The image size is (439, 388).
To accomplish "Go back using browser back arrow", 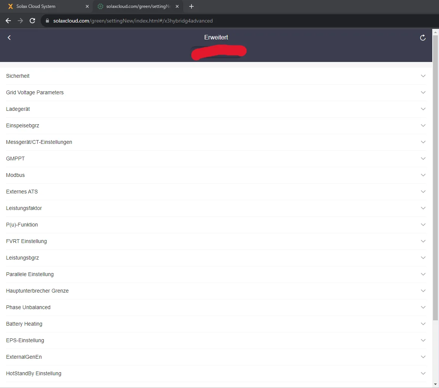I will tap(8, 21).
